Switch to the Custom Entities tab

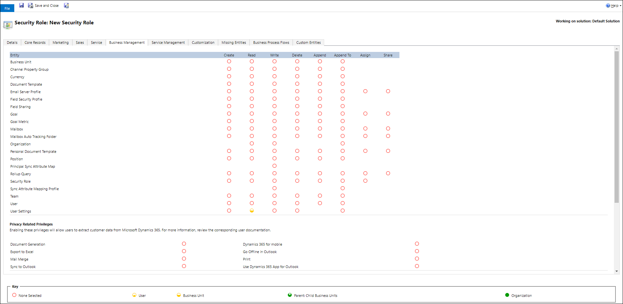point(308,43)
